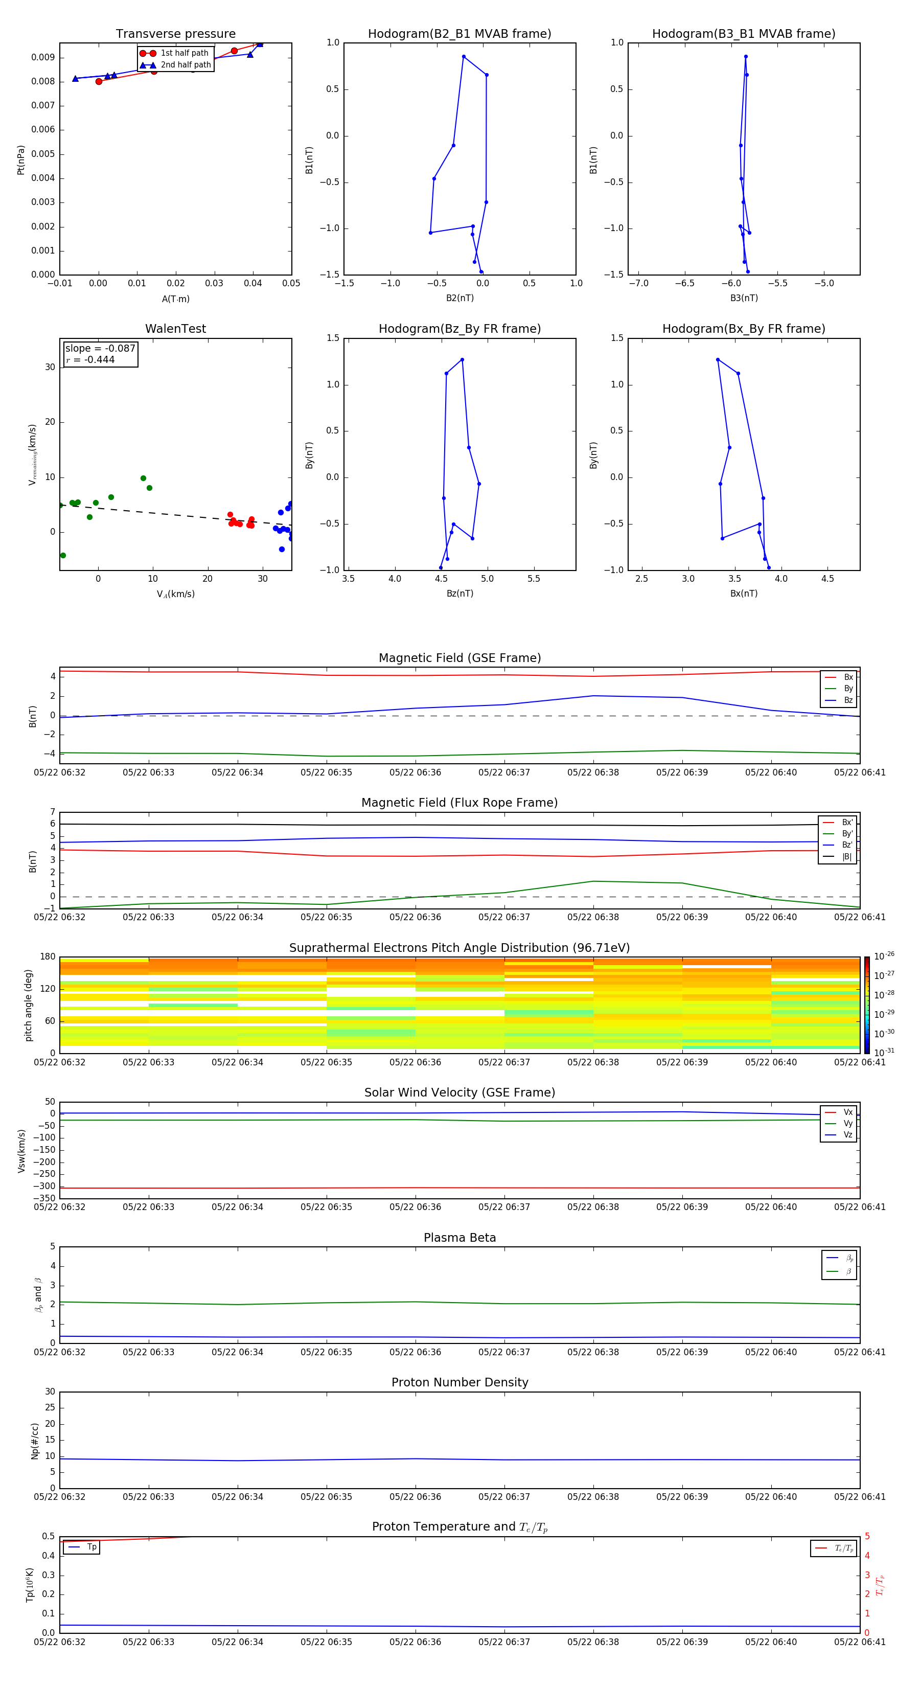Click the 10^-31 colorbar tick label

click(x=884, y=1053)
